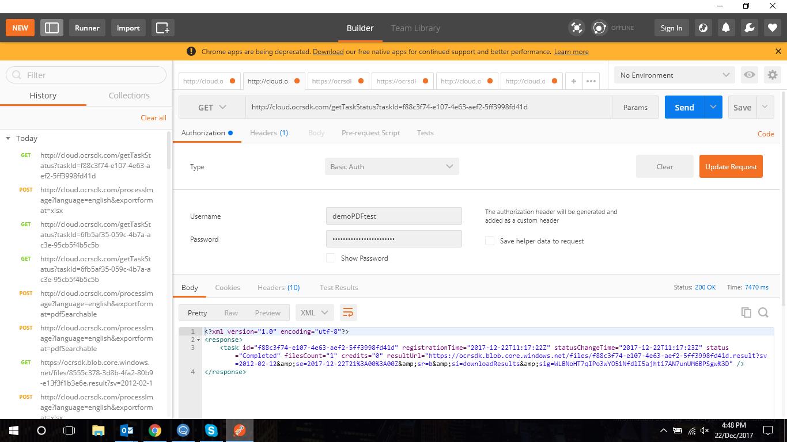
Task: Switch response view to Preview
Action: click(x=267, y=313)
